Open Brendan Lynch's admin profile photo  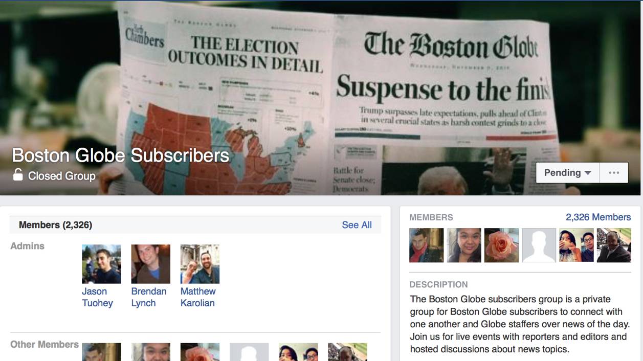coord(150,264)
